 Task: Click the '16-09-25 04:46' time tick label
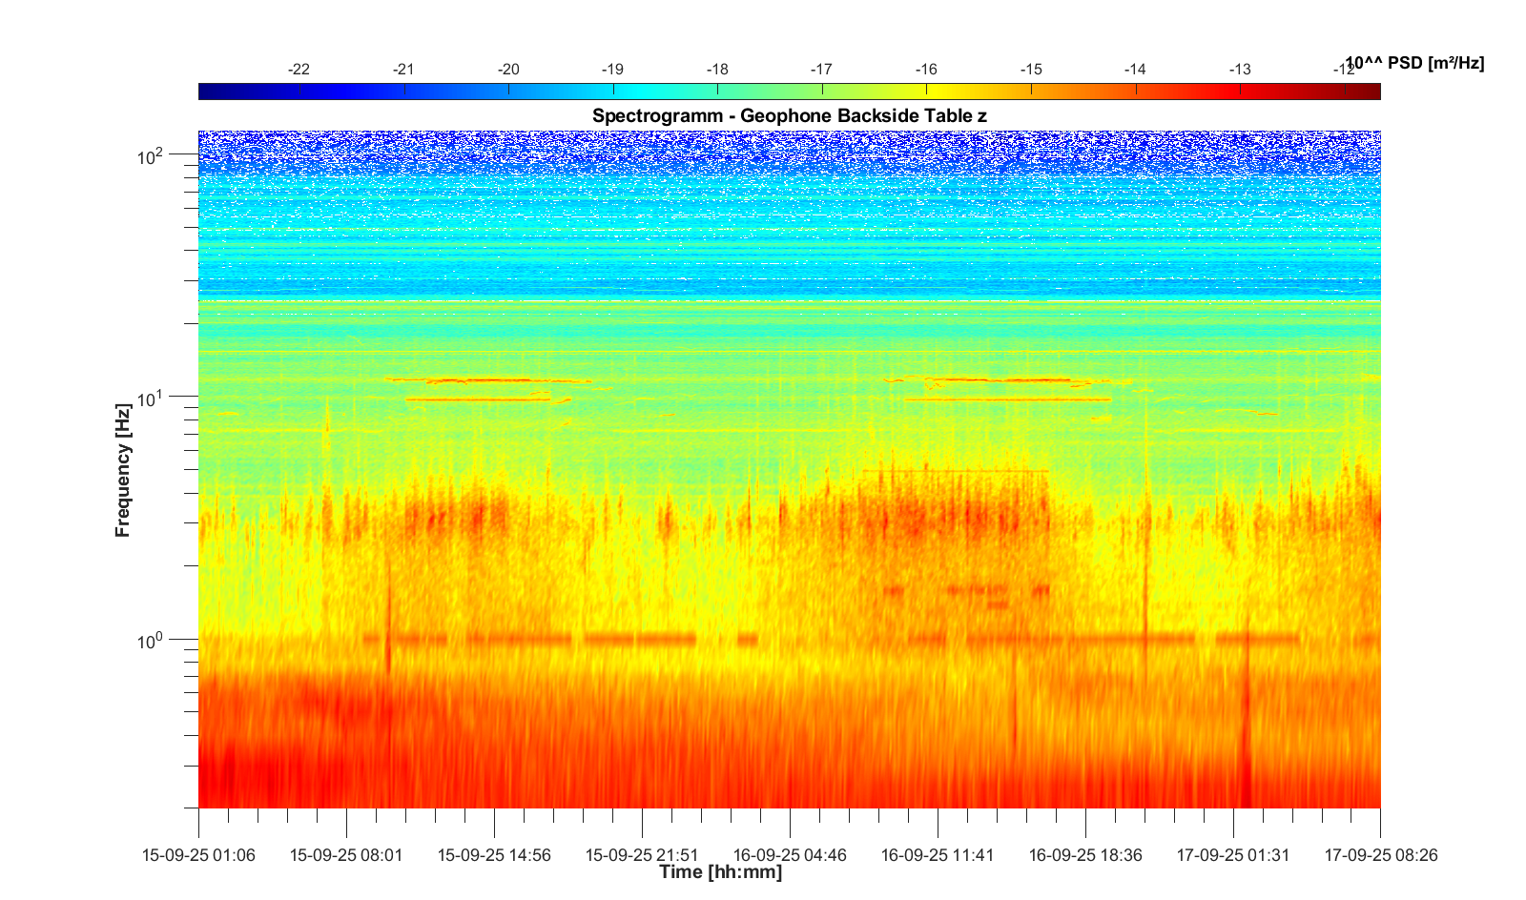(x=790, y=855)
